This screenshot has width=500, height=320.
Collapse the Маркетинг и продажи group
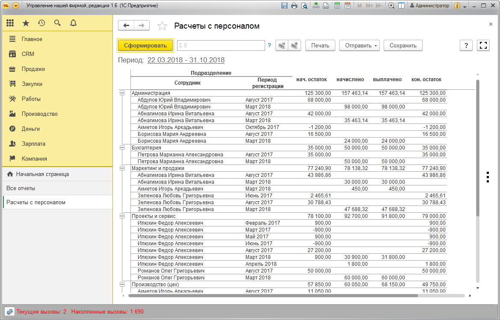tap(122, 168)
